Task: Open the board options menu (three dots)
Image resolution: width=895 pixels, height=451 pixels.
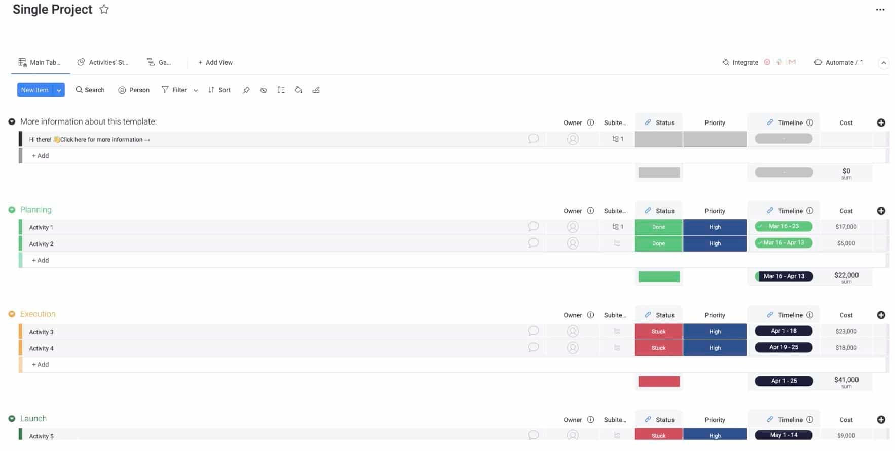Action: (880, 10)
